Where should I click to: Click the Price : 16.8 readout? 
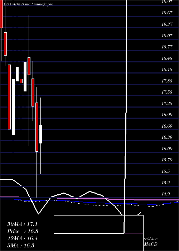(23, 231)
